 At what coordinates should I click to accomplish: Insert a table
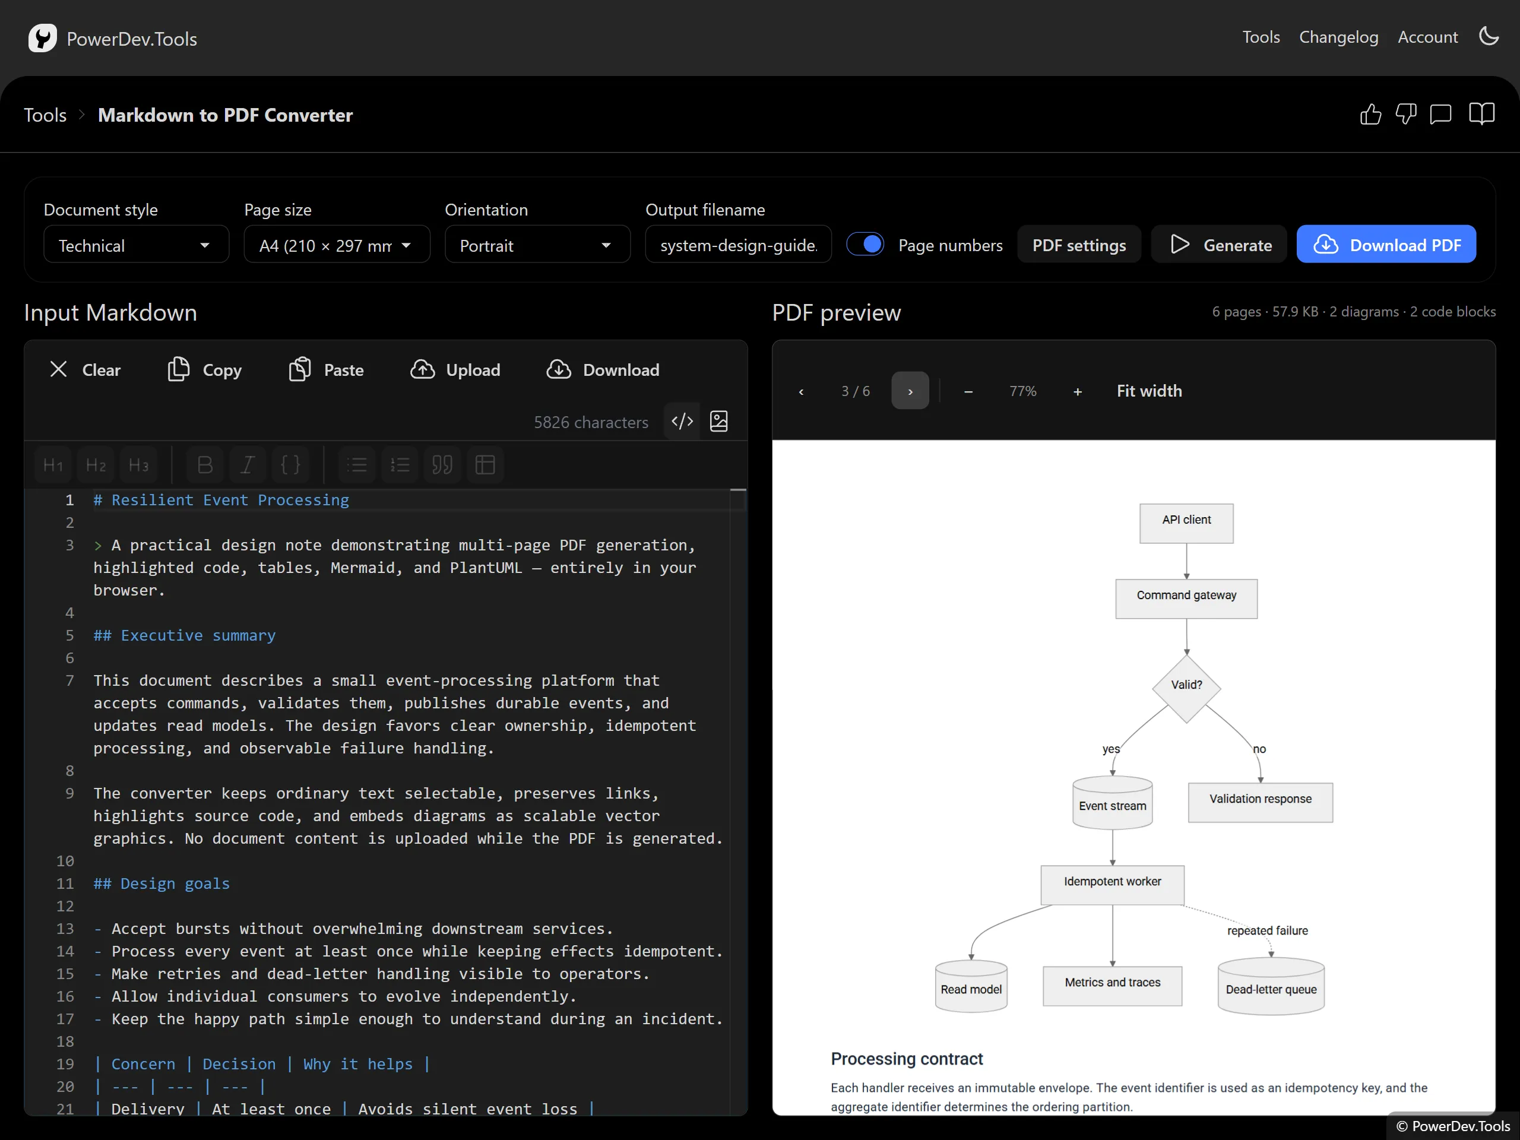tap(485, 465)
